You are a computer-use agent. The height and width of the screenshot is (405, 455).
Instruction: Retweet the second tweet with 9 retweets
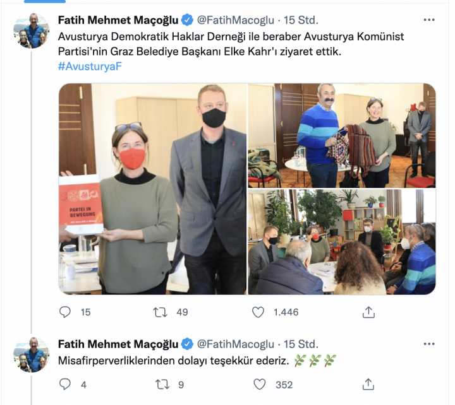[162, 384]
